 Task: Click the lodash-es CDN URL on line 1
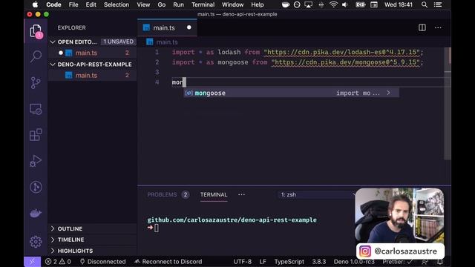(341, 53)
